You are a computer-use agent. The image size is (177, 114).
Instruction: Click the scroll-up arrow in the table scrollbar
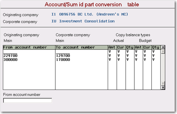click(163, 52)
